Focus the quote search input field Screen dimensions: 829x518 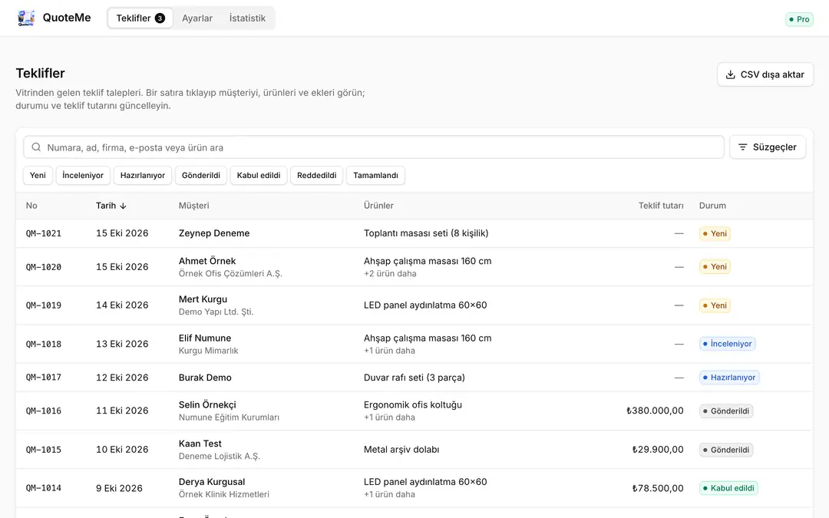(373, 147)
